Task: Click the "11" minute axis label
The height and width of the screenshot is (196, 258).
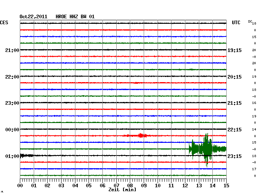Action: click(x=171, y=185)
